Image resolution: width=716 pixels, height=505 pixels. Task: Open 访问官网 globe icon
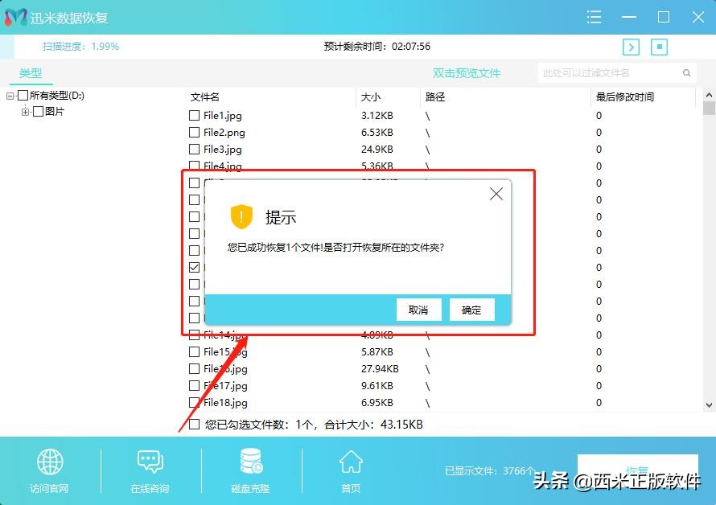[50, 462]
